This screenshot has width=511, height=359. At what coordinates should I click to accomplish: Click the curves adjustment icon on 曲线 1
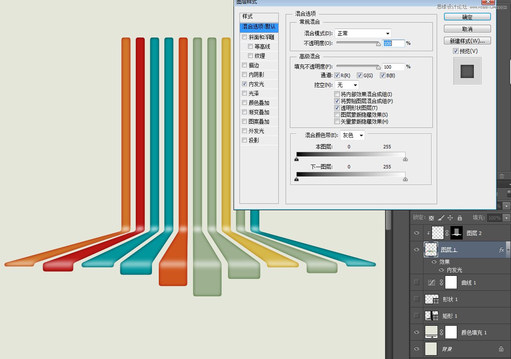click(x=432, y=282)
